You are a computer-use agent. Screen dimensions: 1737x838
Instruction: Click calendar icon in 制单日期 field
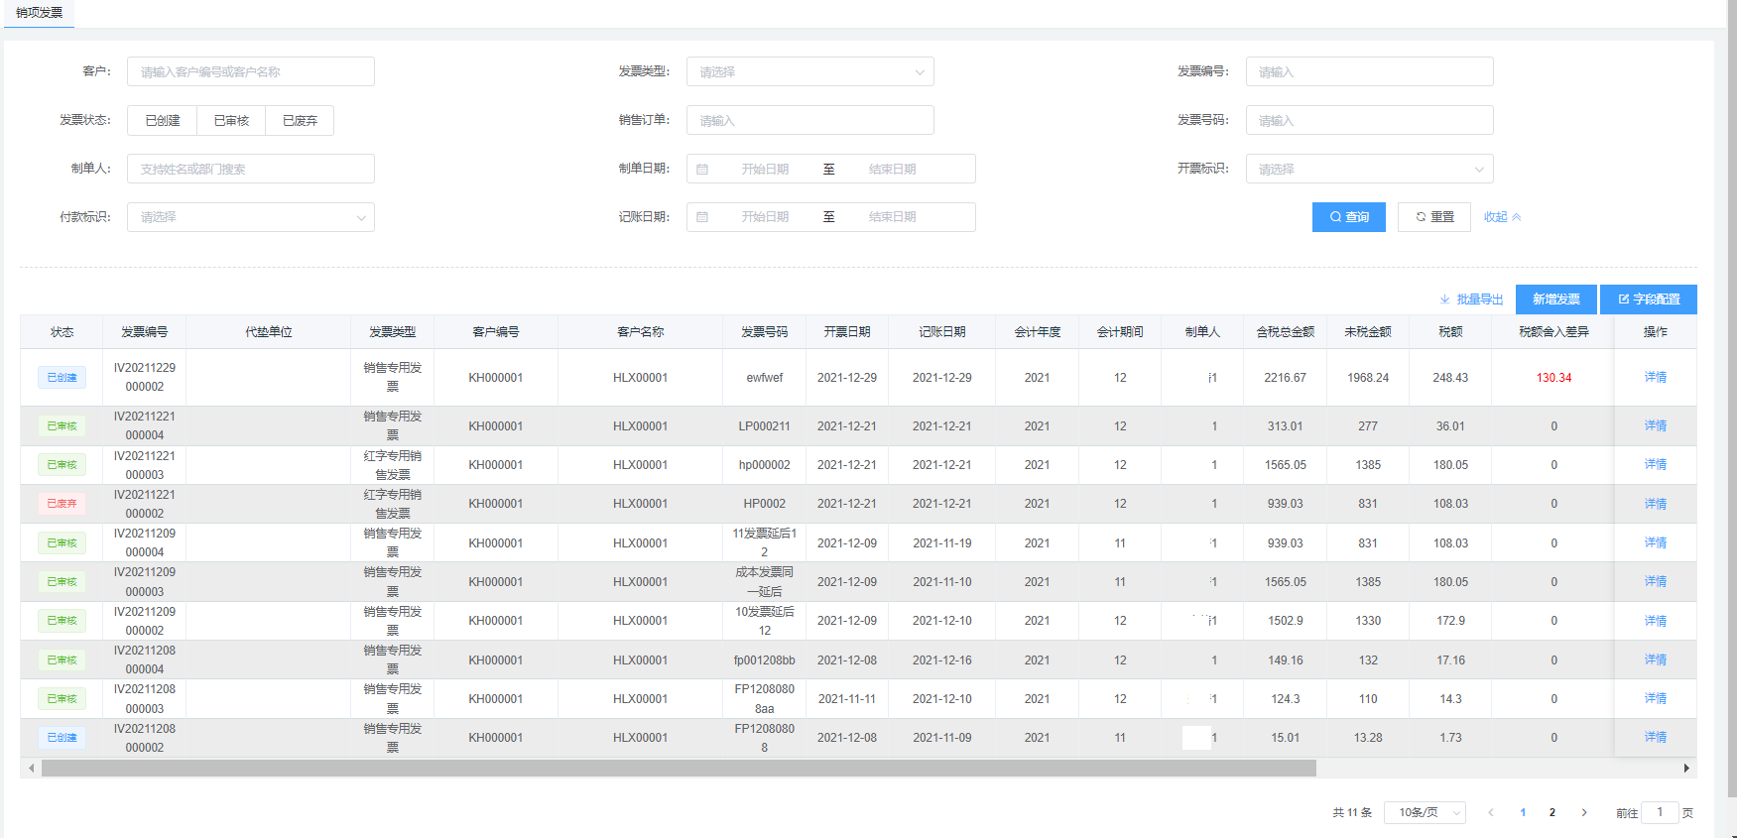pyautogui.click(x=702, y=170)
